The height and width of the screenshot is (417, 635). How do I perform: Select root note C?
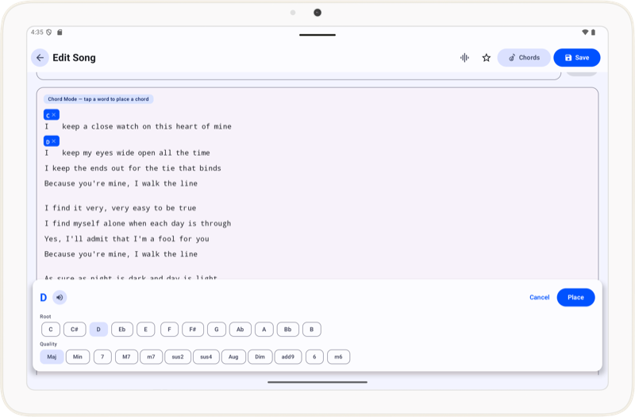[x=51, y=330]
